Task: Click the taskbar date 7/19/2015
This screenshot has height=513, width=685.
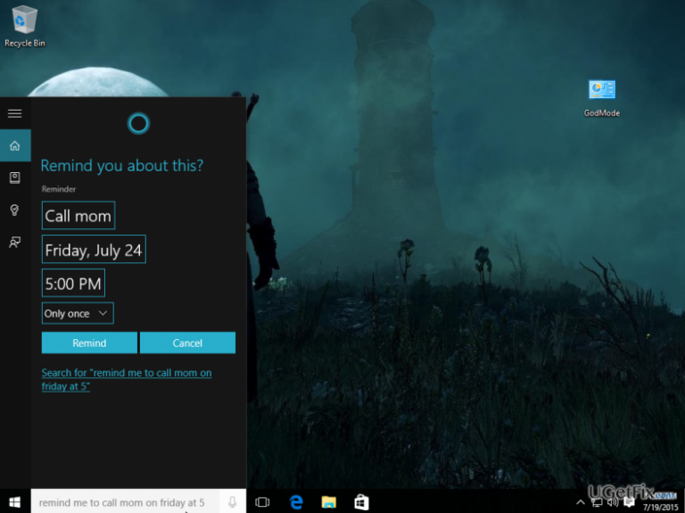Action: point(661,508)
